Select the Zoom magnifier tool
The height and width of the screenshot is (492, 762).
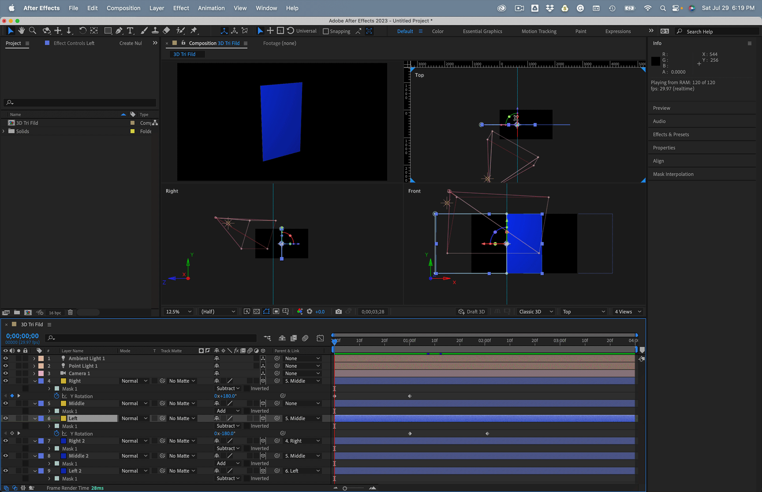(x=33, y=31)
